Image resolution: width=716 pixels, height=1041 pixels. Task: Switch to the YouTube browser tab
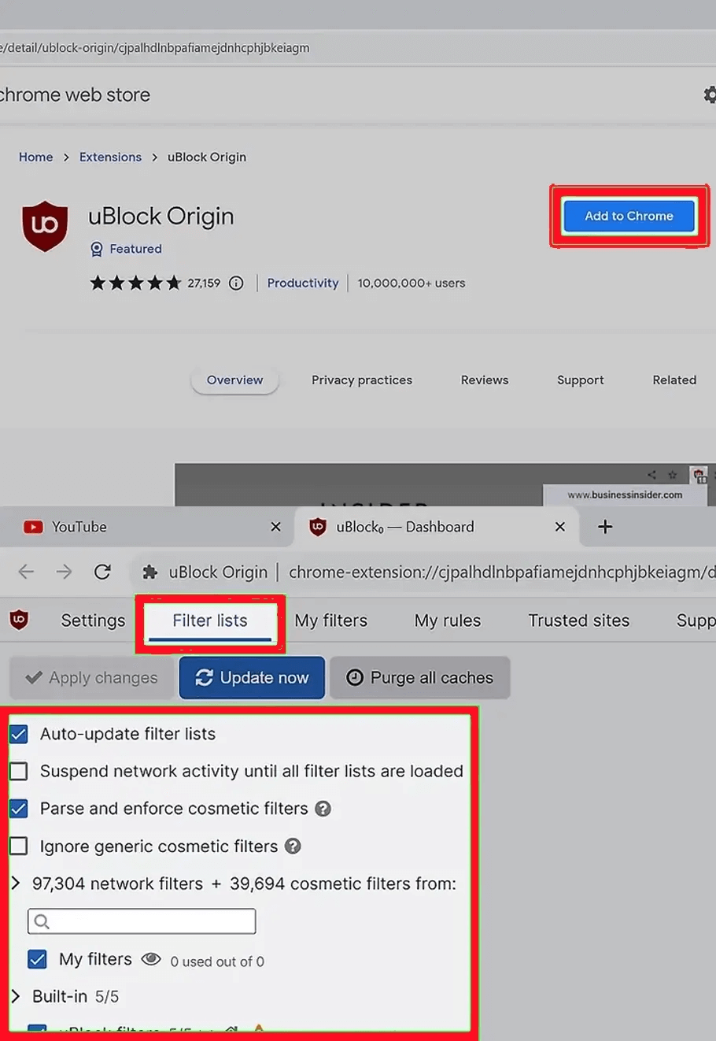(x=146, y=527)
